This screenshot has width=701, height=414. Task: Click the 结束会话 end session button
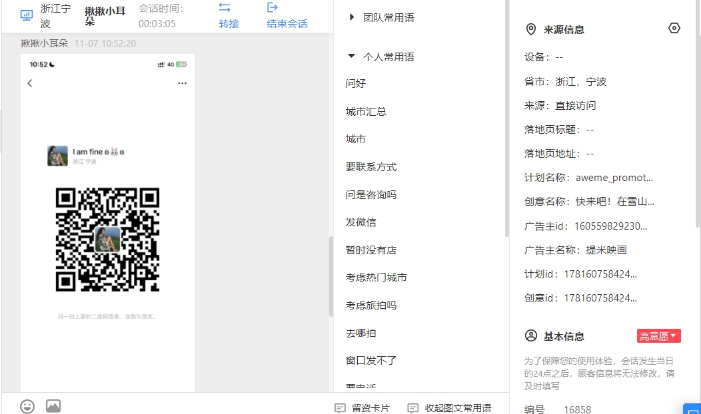click(287, 15)
